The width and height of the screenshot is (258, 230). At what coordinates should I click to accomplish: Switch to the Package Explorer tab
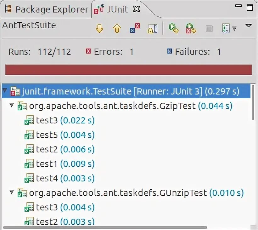tap(46, 9)
